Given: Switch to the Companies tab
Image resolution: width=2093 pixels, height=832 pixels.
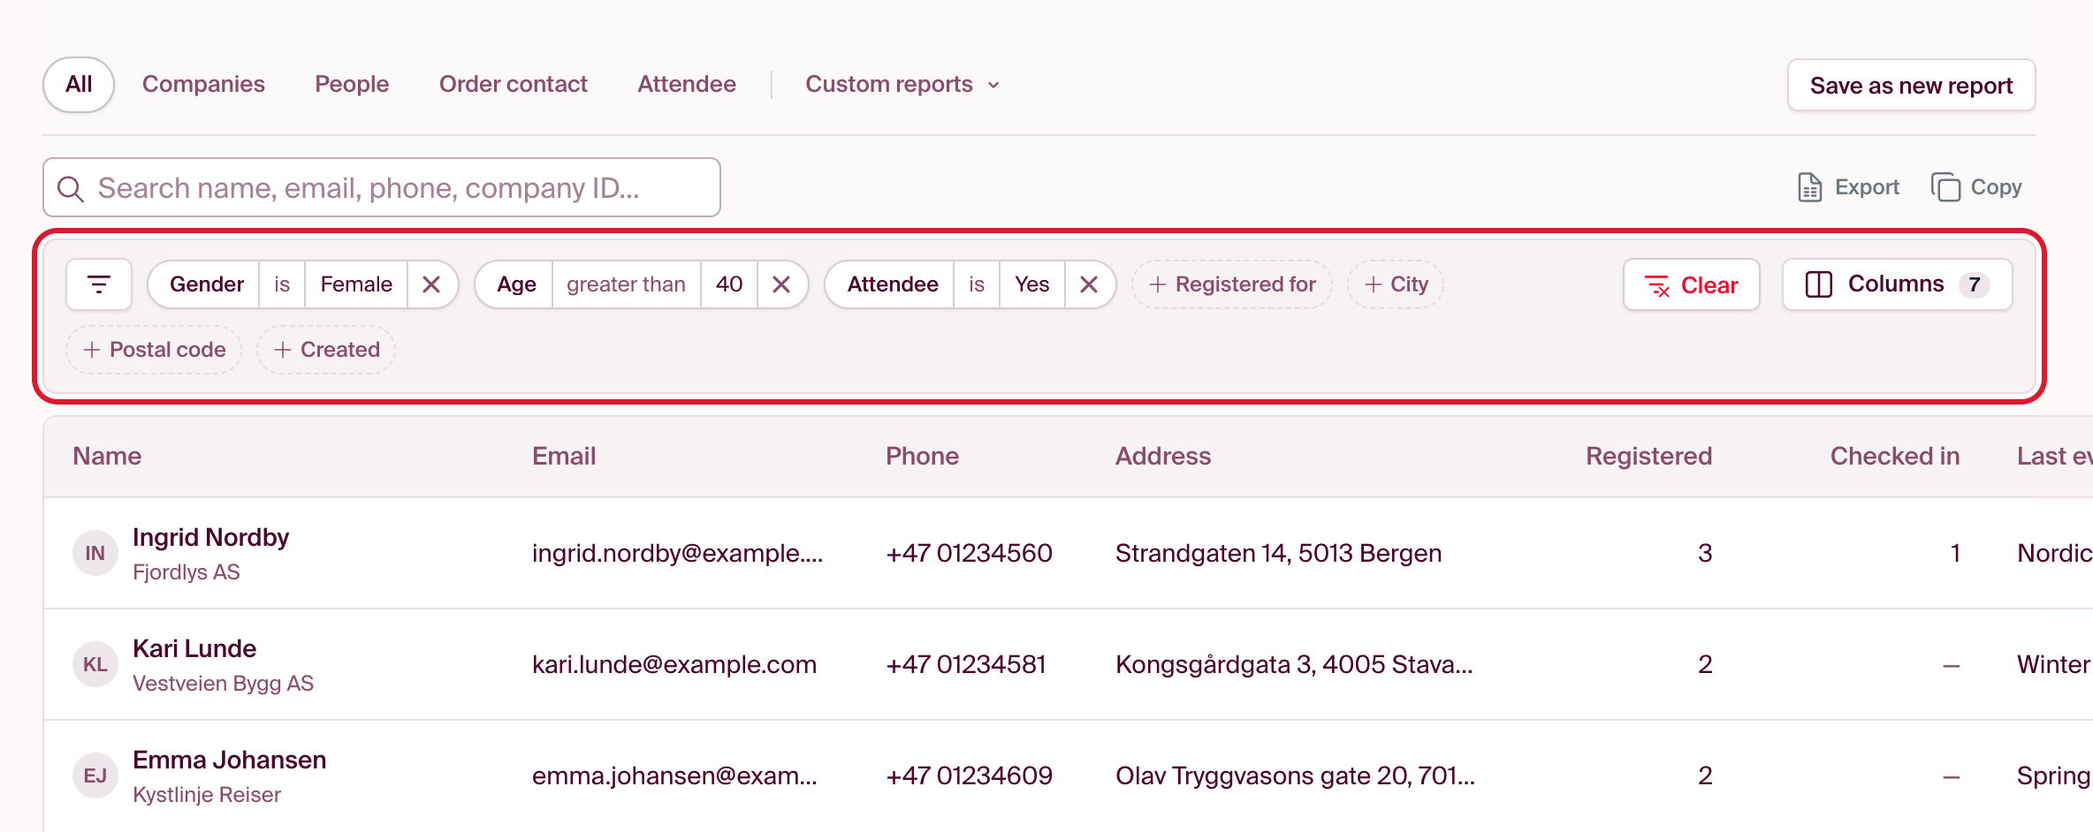Looking at the screenshot, I should coord(203,85).
